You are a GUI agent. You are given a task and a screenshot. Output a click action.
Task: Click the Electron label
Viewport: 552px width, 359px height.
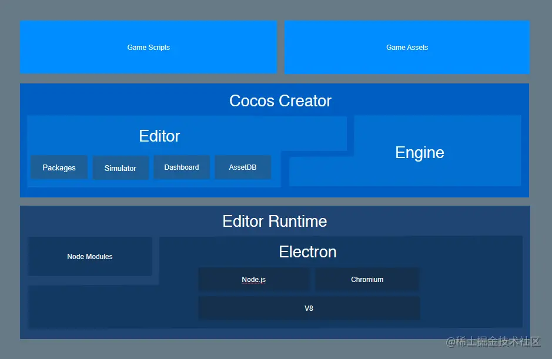coord(307,252)
